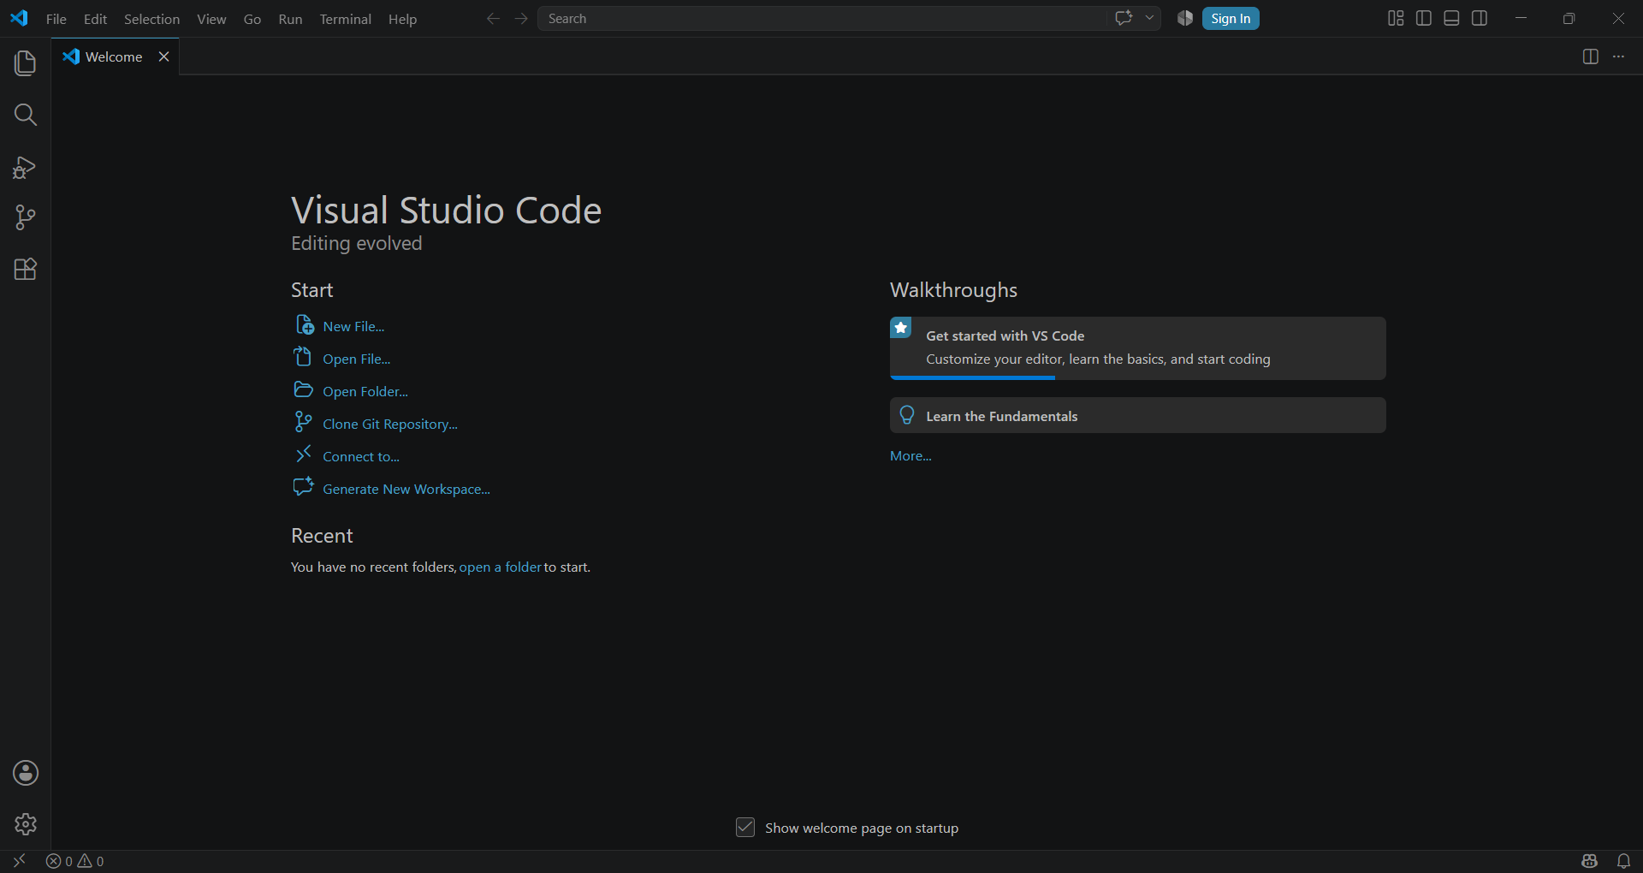Open the Terminal menu

point(345,19)
